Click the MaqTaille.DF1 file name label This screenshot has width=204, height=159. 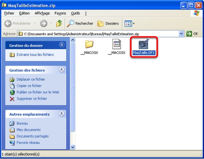pyautogui.click(x=144, y=53)
